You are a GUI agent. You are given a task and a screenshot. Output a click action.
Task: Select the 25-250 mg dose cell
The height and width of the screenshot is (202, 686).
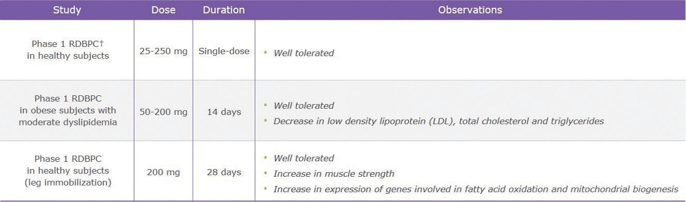(x=163, y=51)
